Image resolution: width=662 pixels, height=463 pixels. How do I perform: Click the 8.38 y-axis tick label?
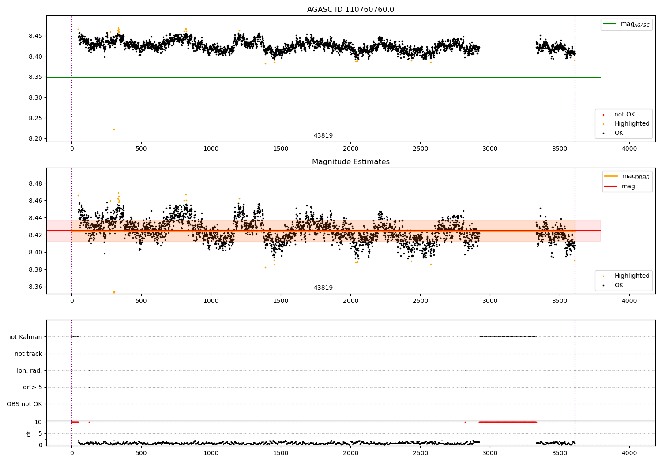[x=36, y=269]
